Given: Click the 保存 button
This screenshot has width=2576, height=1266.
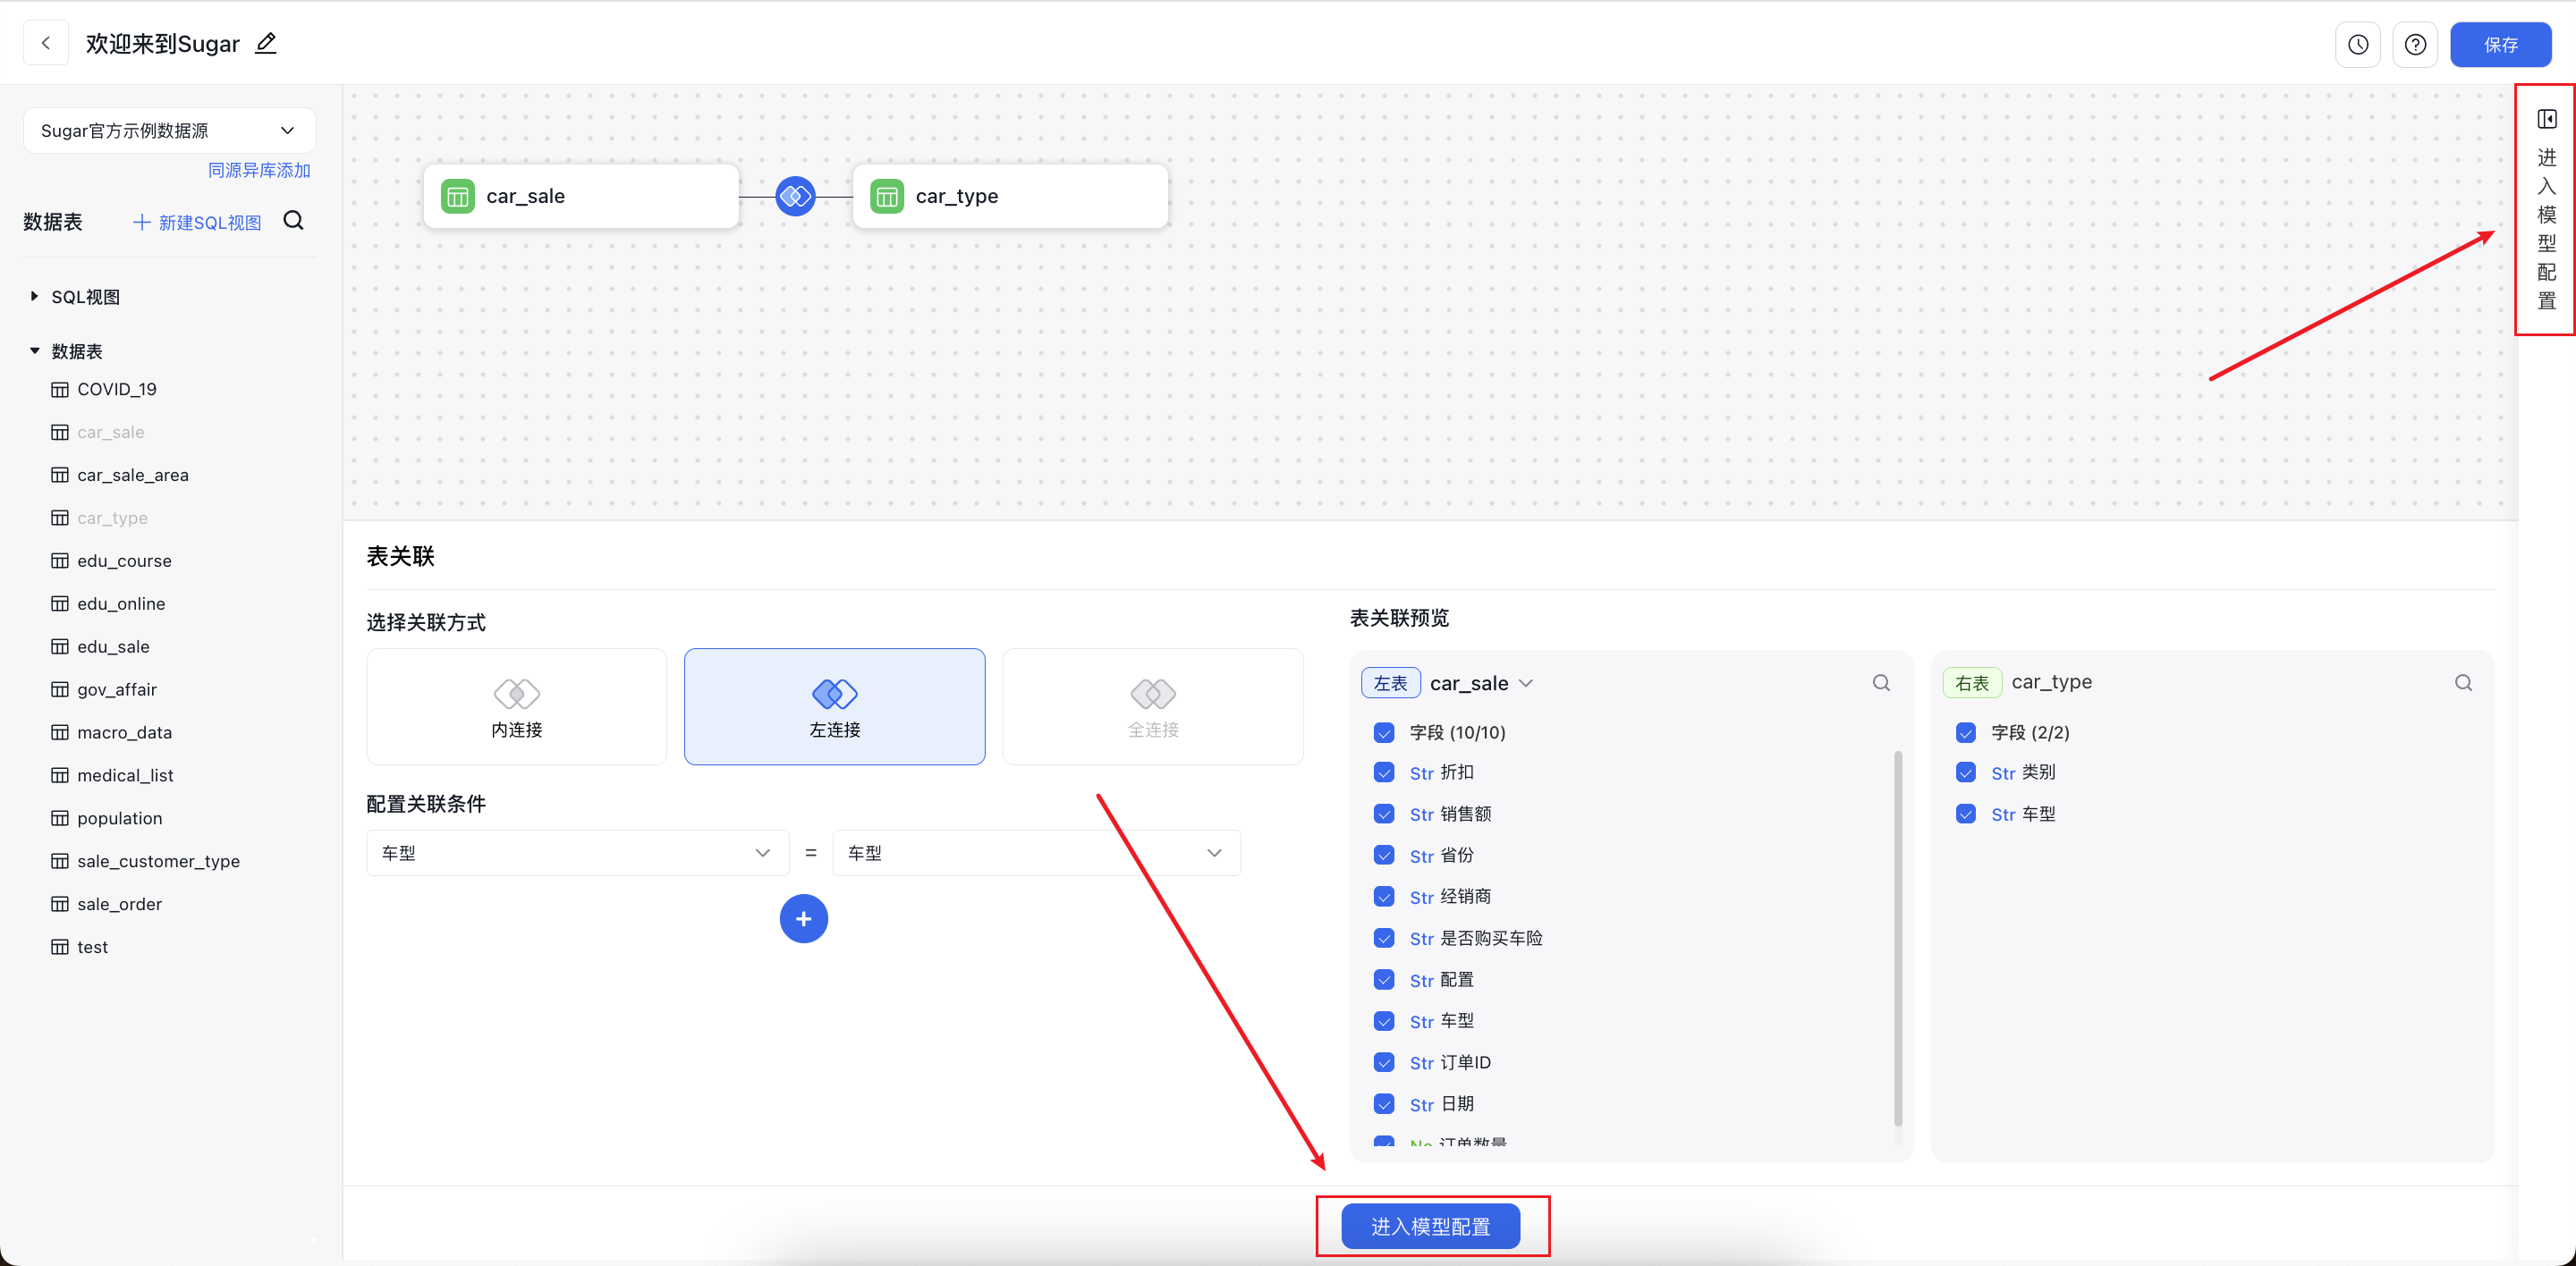Looking at the screenshot, I should (x=2501, y=44).
